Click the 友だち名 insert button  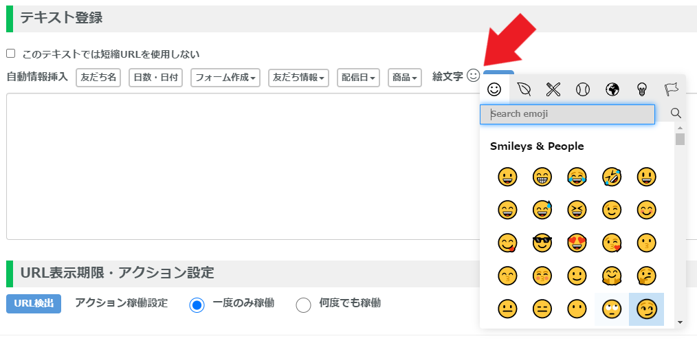click(98, 77)
